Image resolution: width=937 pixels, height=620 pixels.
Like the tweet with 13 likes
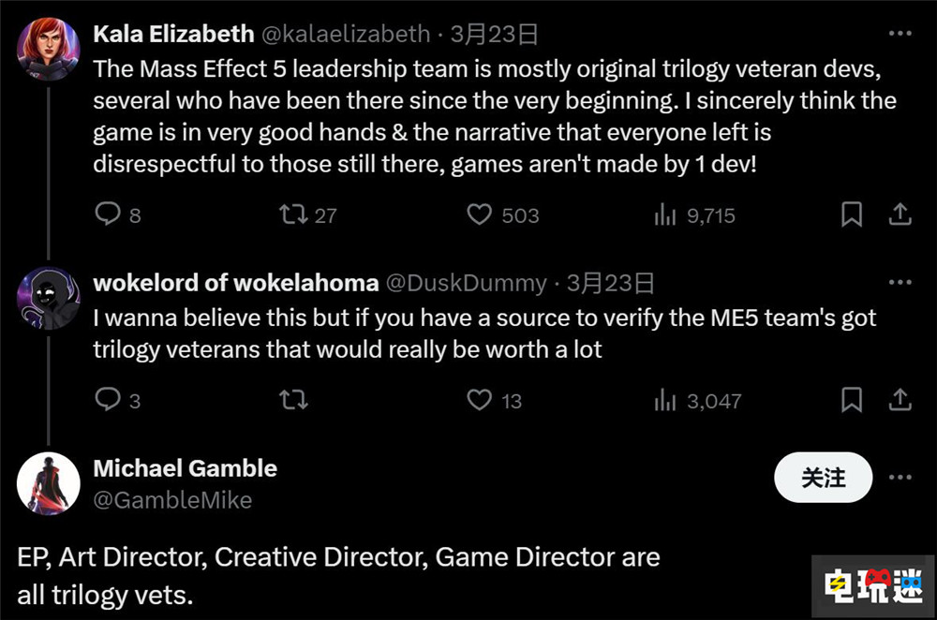point(480,401)
